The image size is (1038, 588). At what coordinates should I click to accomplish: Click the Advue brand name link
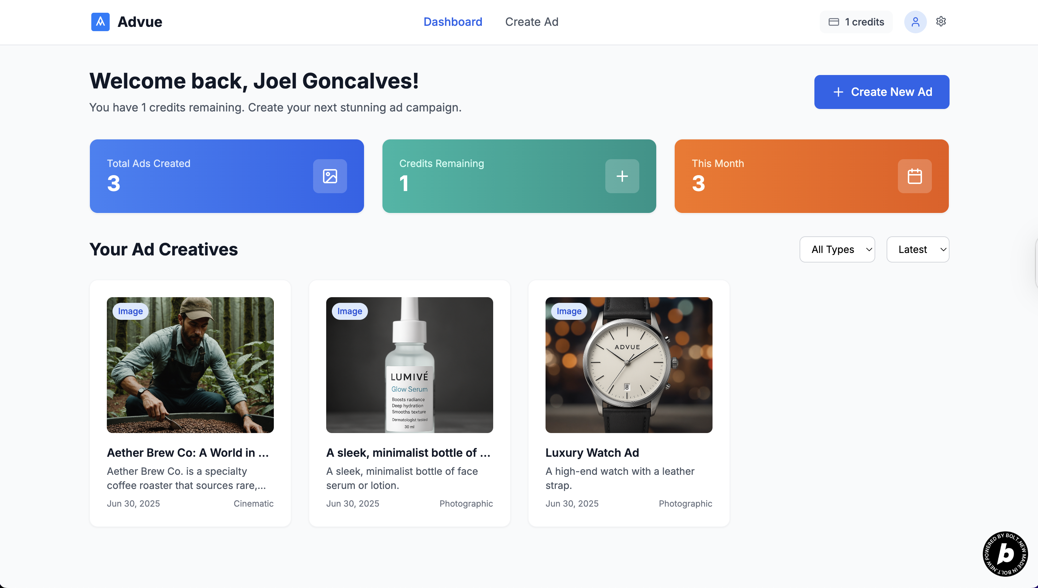140,22
